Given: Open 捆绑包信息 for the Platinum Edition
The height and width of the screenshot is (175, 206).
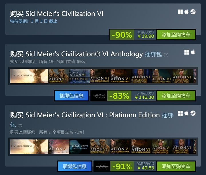Looking at the screenshot, I should 74,166.
